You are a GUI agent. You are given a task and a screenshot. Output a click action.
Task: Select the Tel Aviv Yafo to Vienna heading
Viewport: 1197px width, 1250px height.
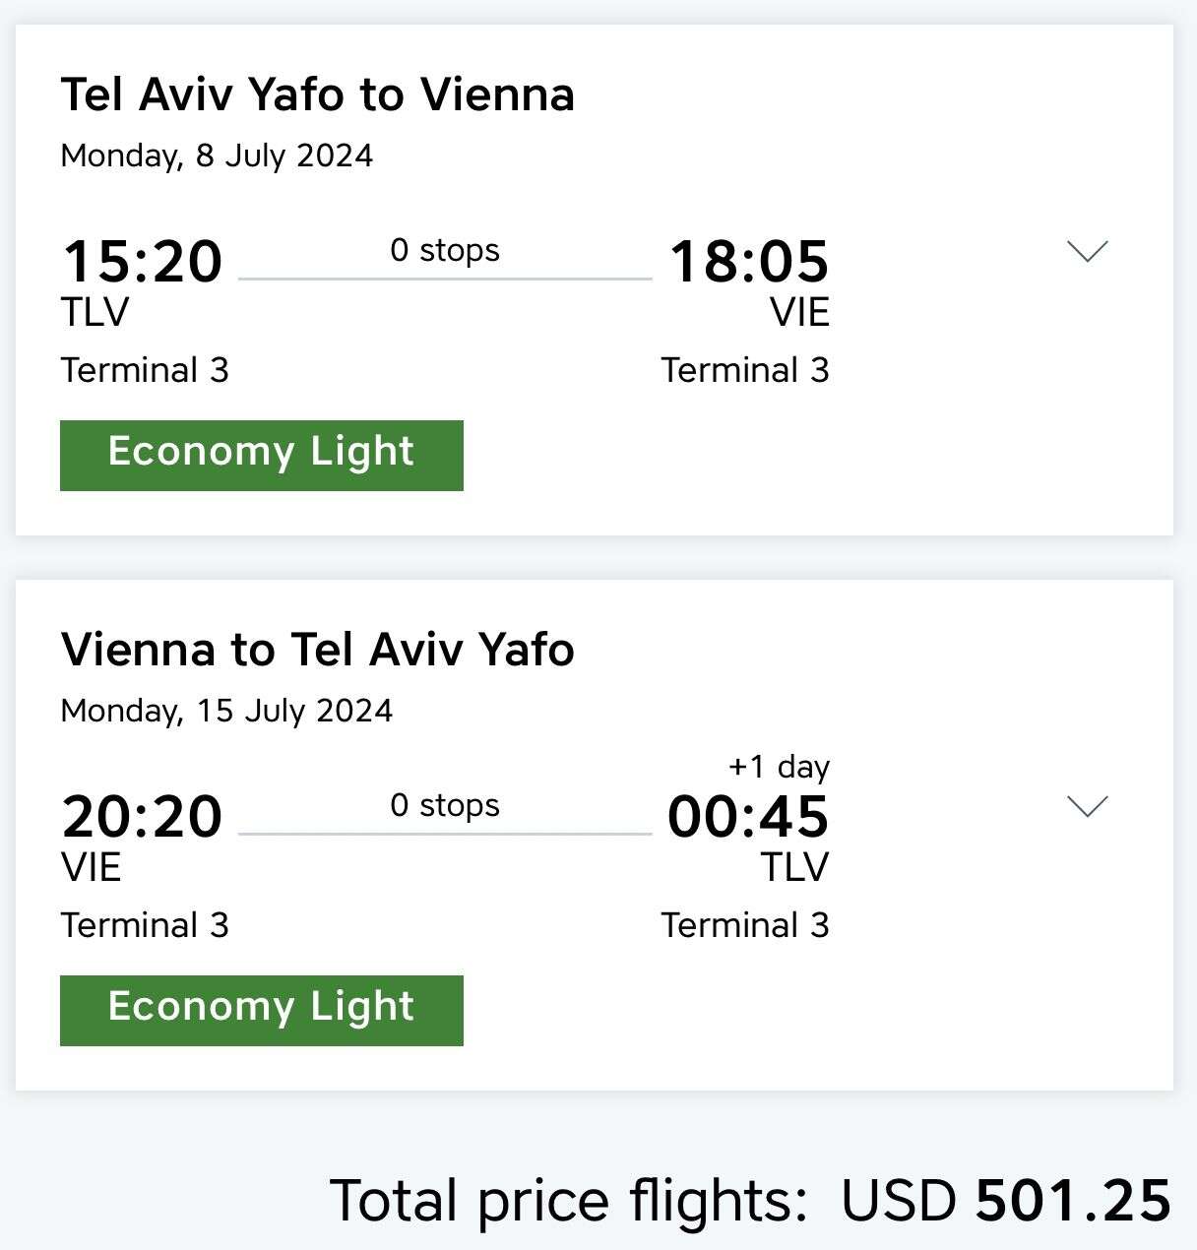(x=317, y=95)
